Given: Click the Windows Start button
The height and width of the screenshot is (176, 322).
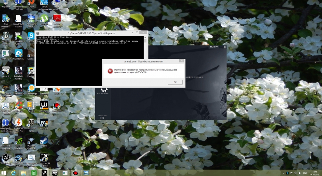Looking at the screenshot, I should point(4,173).
